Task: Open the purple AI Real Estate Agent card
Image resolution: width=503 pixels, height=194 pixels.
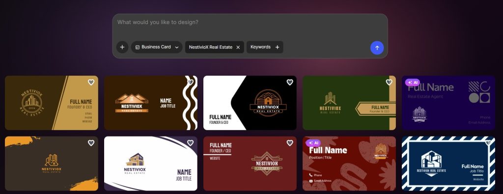Action: point(448,103)
